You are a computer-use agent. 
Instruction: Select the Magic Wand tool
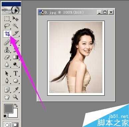pyautogui.click(x=16, y=26)
